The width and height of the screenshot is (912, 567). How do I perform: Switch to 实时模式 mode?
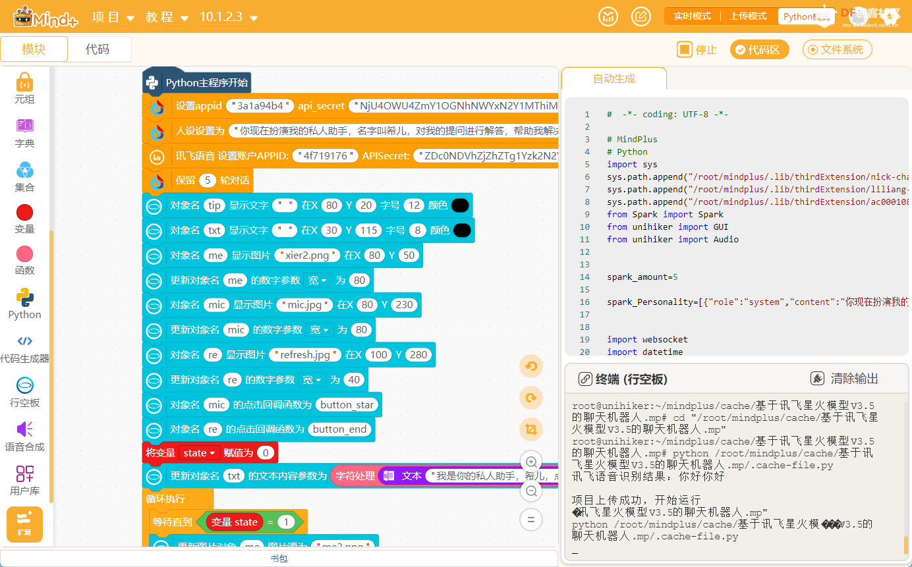[692, 16]
